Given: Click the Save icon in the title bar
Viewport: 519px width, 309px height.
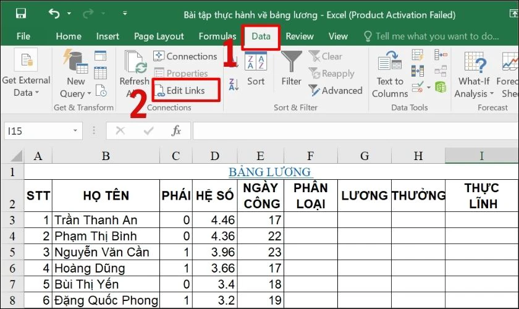Looking at the screenshot, I should pyautogui.click(x=21, y=13).
